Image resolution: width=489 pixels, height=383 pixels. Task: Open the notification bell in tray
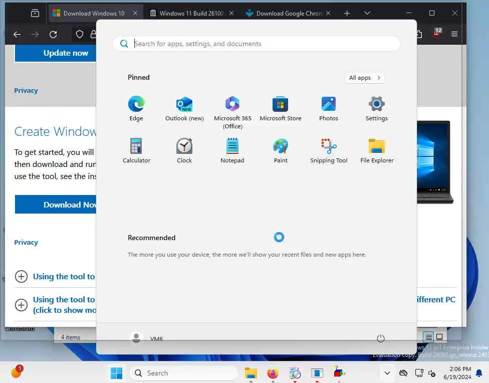pyautogui.click(x=479, y=373)
